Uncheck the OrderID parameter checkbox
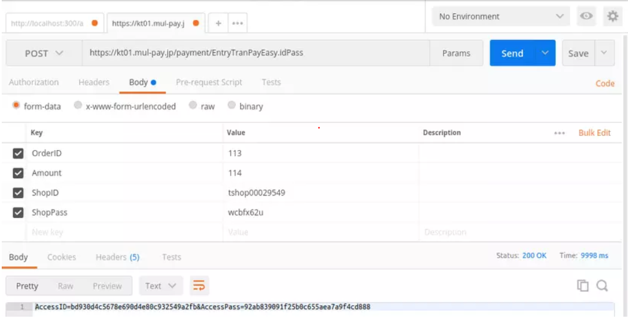The image size is (628, 319). click(x=18, y=153)
